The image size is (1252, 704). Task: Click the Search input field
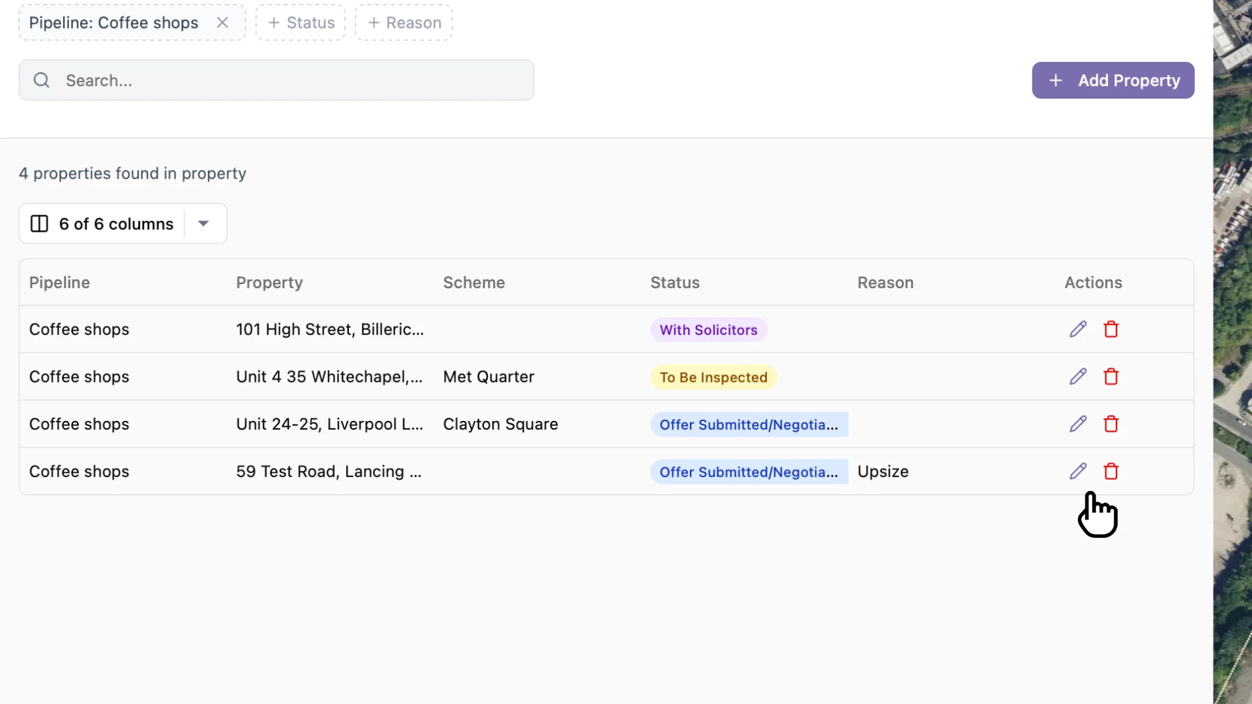coord(274,80)
